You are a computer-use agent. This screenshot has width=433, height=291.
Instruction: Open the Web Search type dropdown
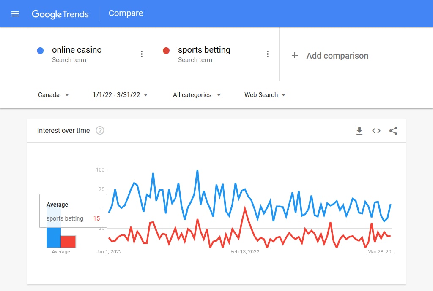(x=265, y=95)
